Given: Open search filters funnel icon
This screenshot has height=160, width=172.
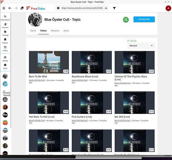Looking at the screenshot, I should click(x=114, y=8).
